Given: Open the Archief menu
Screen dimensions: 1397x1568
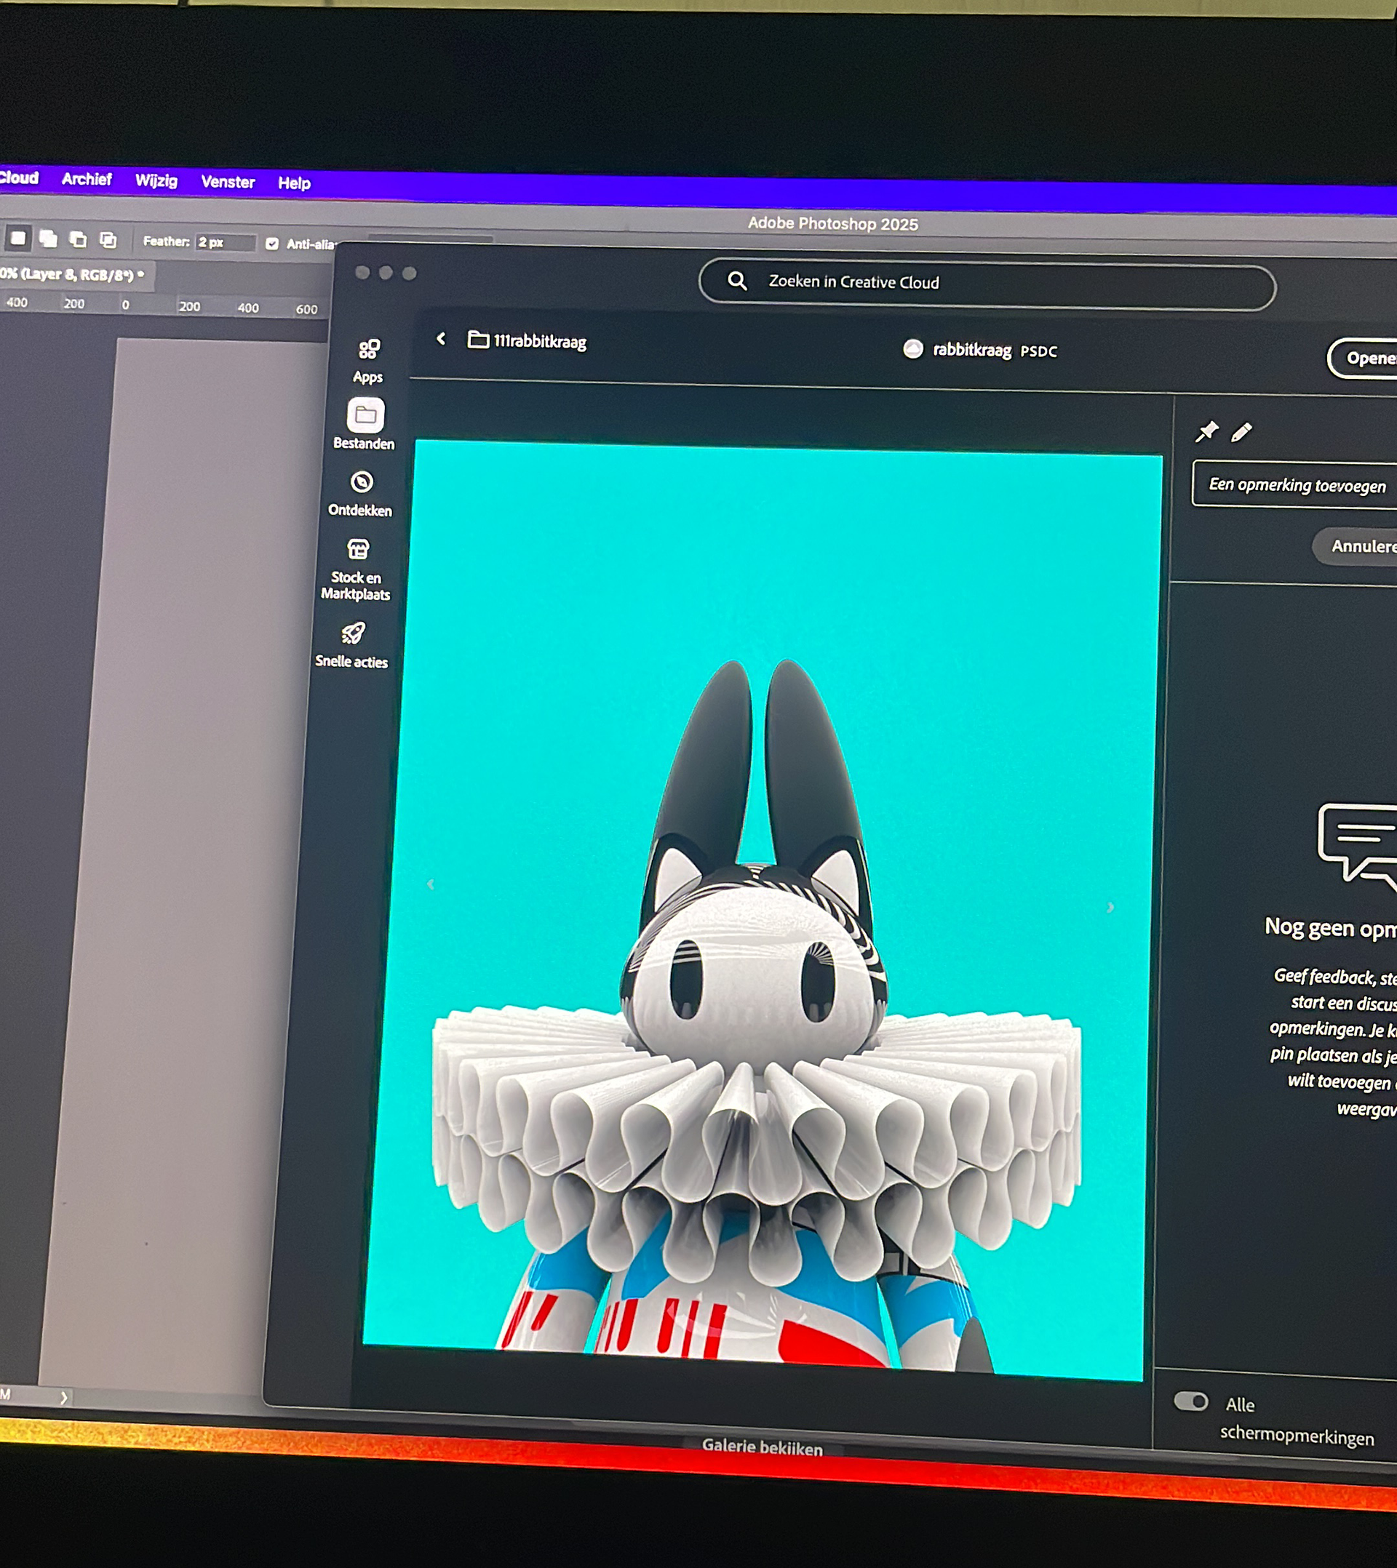Looking at the screenshot, I should [x=86, y=179].
